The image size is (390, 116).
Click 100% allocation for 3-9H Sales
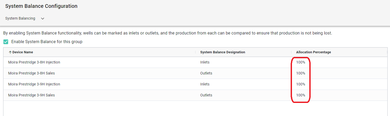(x=301, y=95)
